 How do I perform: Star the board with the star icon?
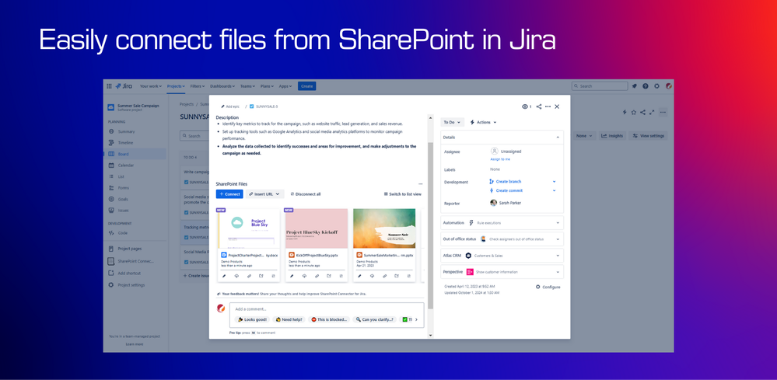pyautogui.click(x=634, y=113)
